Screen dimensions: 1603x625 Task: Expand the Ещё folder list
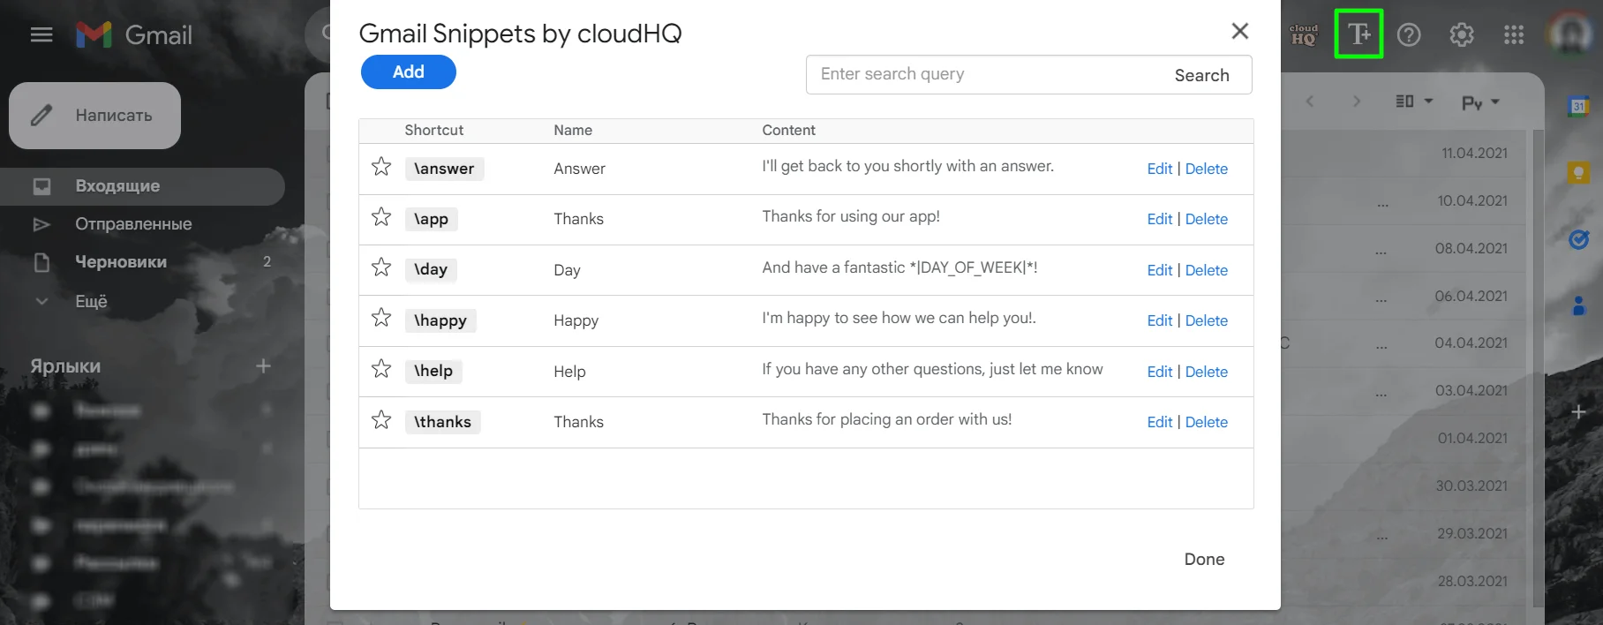click(x=90, y=301)
